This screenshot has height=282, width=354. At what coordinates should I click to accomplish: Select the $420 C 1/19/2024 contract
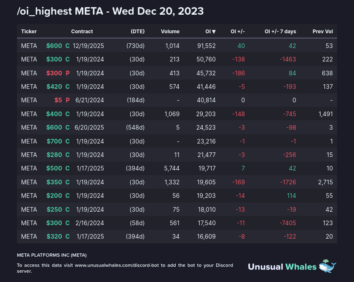tap(75, 87)
